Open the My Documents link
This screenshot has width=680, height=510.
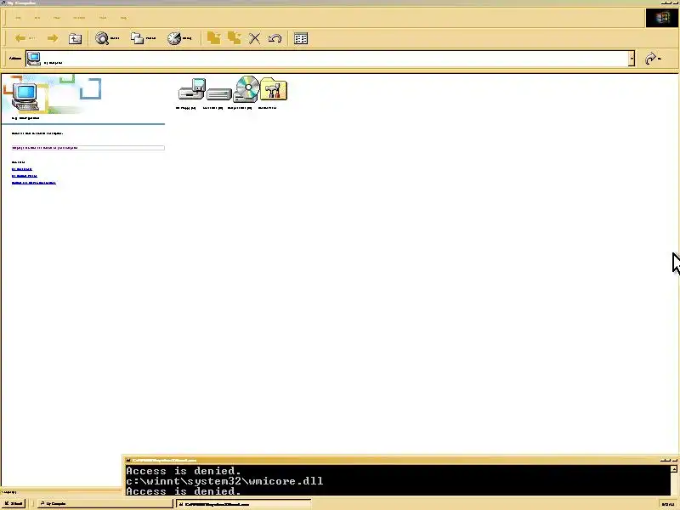pyautogui.click(x=22, y=169)
